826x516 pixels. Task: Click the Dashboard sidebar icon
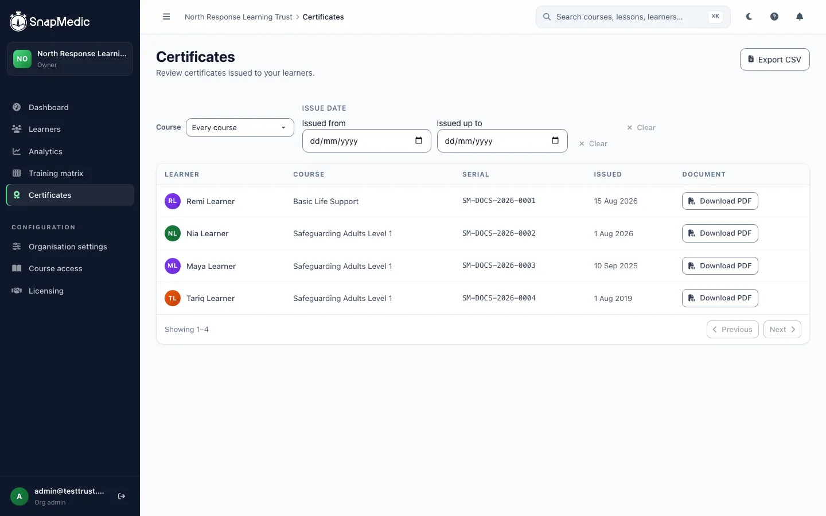tap(17, 107)
